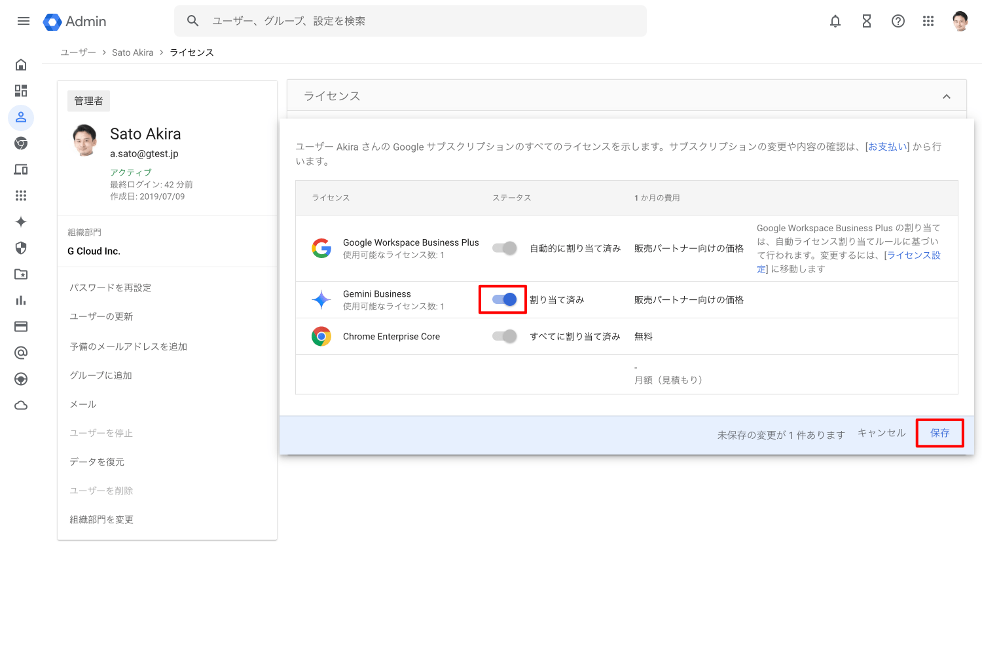Open the ライセンス設定 link
The width and height of the screenshot is (982, 655).
913,255
